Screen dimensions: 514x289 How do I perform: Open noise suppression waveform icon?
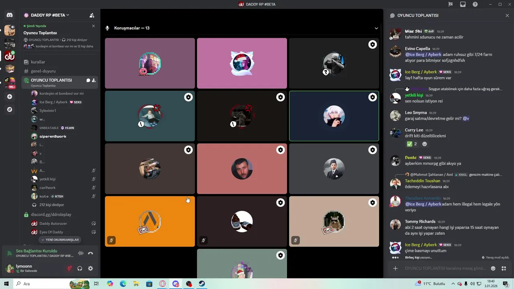coord(81,253)
